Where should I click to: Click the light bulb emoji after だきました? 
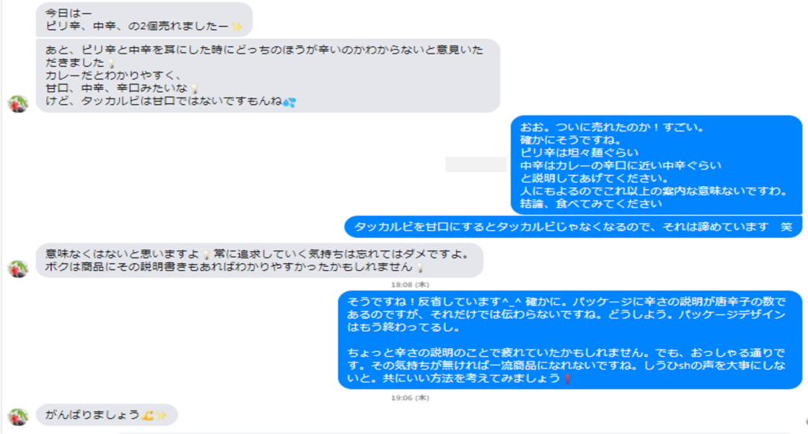[111, 63]
